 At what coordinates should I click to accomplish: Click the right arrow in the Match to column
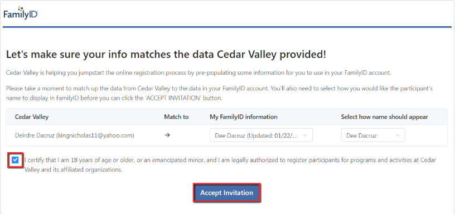167,135
